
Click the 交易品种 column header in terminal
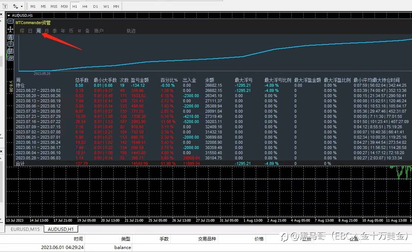[x=207, y=239]
